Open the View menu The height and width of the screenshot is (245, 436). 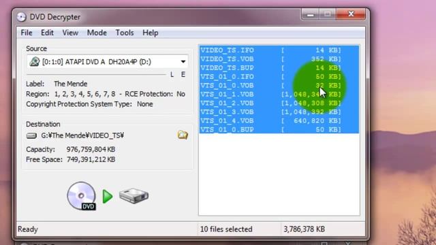tap(70, 33)
